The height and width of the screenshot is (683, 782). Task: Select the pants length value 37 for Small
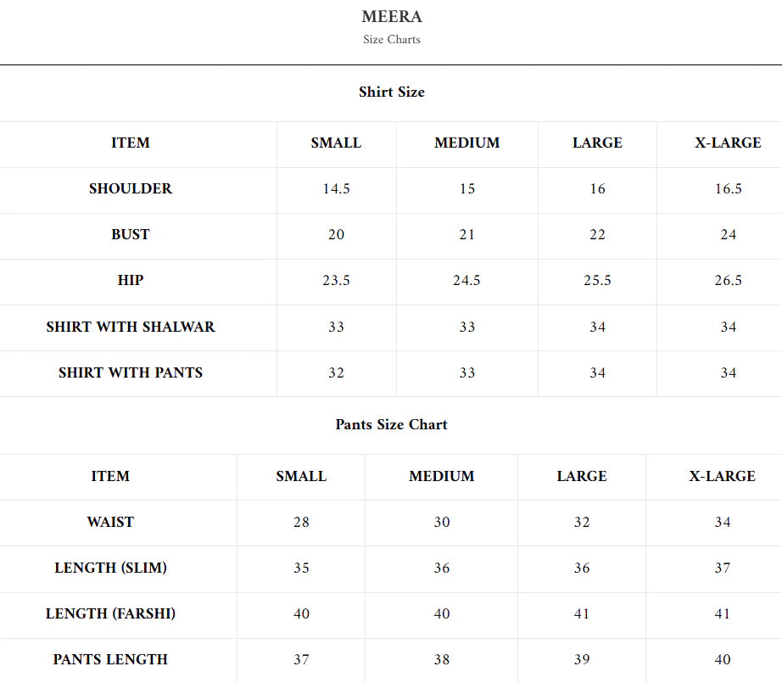pos(301,659)
